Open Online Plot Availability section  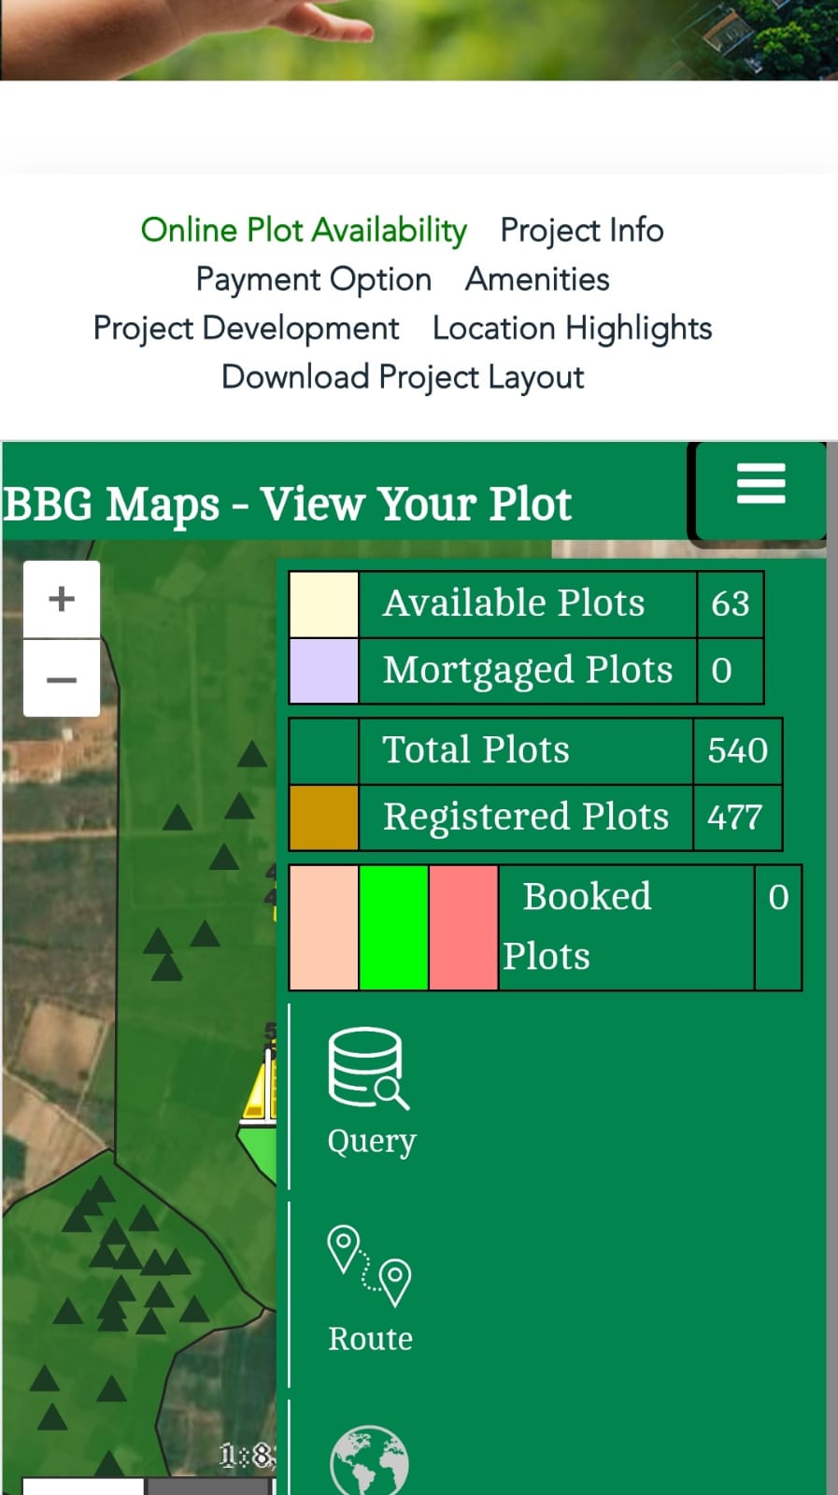tap(304, 230)
